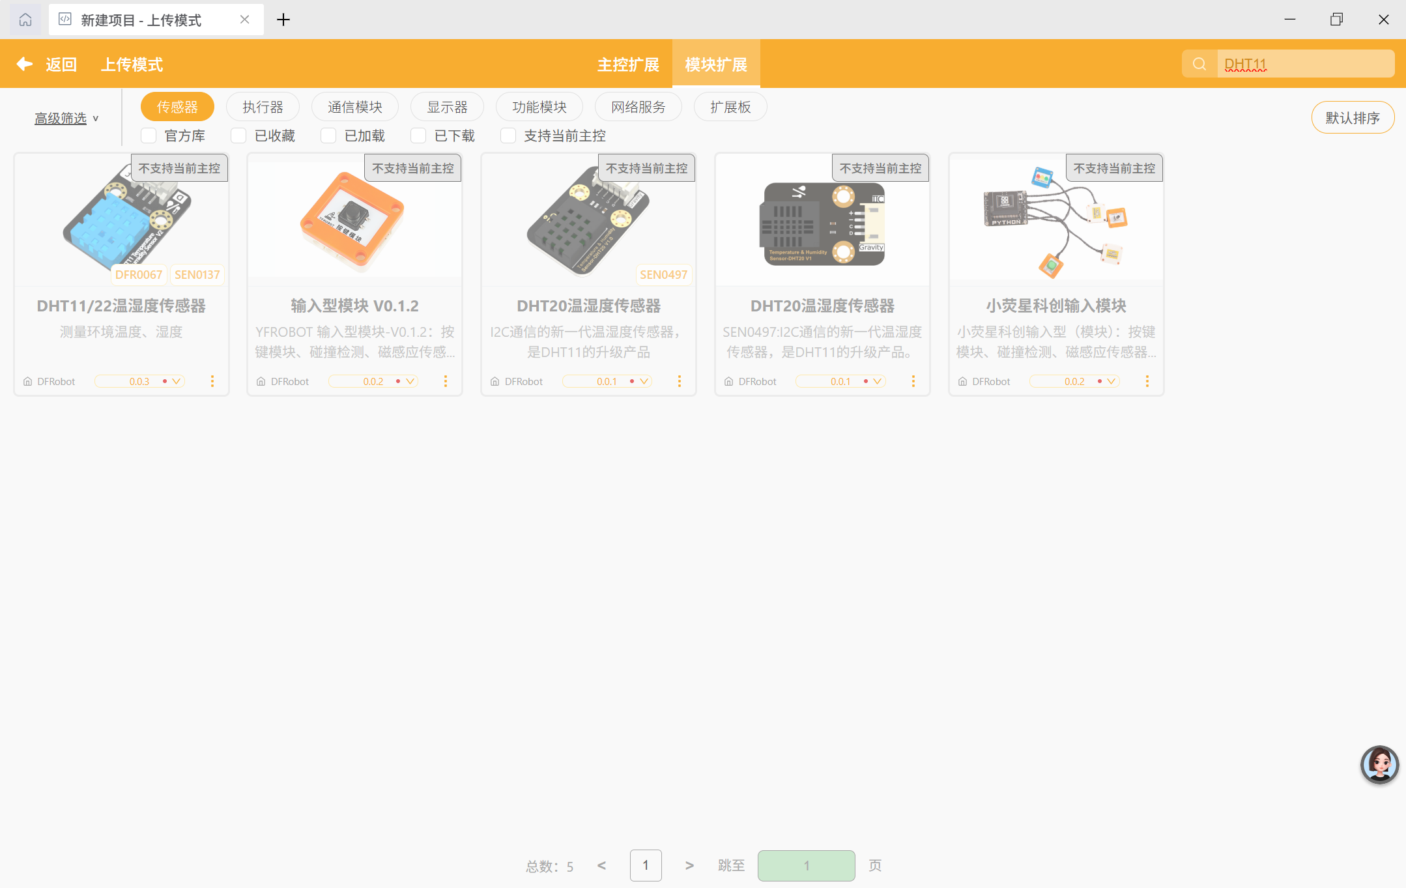The image size is (1406, 888).
Task: Select the 扩展板 category
Action: point(730,107)
